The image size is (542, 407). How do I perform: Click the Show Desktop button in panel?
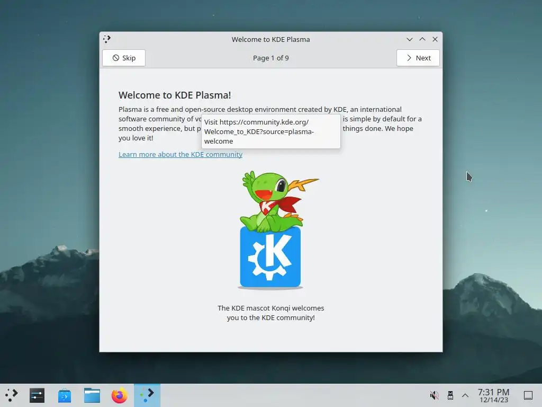coord(528,395)
